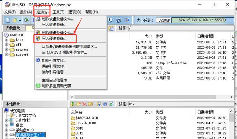Choose 从软盘/硬盘驱动器提取引导扇区... entry
This screenshot has height=139, width=237.
click(71, 47)
